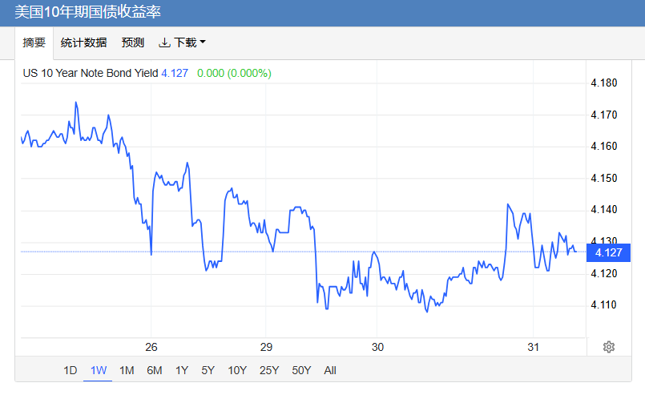The height and width of the screenshot is (395, 645).
Task: Click the download arrow icon
Action: [164, 42]
